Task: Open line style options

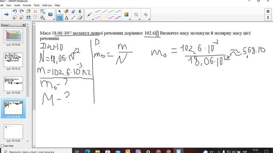Action: point(136,14)
